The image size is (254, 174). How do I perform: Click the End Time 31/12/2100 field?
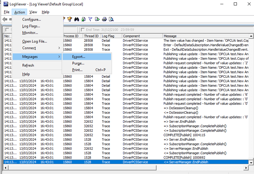click(110, 30)
